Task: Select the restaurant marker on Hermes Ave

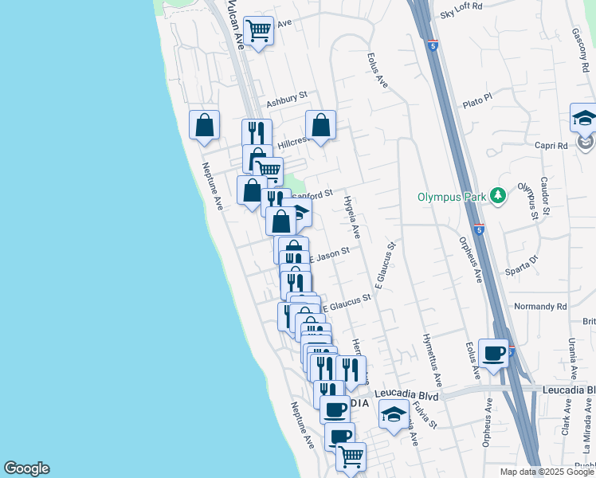Action: pos(351,371)
